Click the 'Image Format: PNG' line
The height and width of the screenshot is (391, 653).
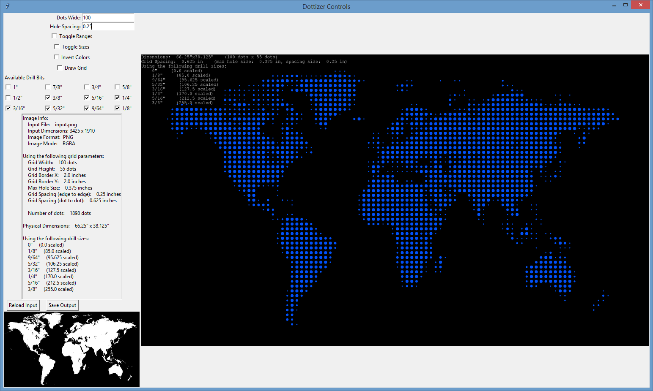coord(51,137)
